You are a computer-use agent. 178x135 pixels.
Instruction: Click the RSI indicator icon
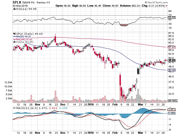pos(14,9)
